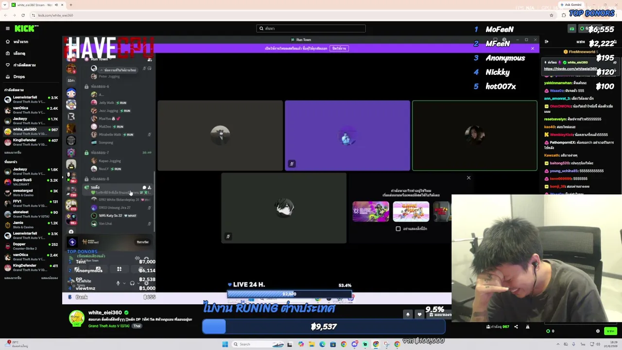Screen dimensions: 622x350
Task: Open the Valorant Masters activity thumbnail
Action: point(371,211)
